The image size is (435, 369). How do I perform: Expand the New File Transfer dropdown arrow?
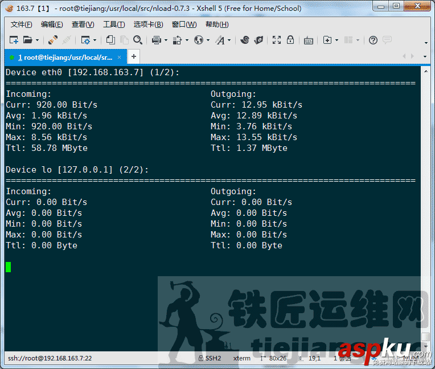click(x=337, y=40)
